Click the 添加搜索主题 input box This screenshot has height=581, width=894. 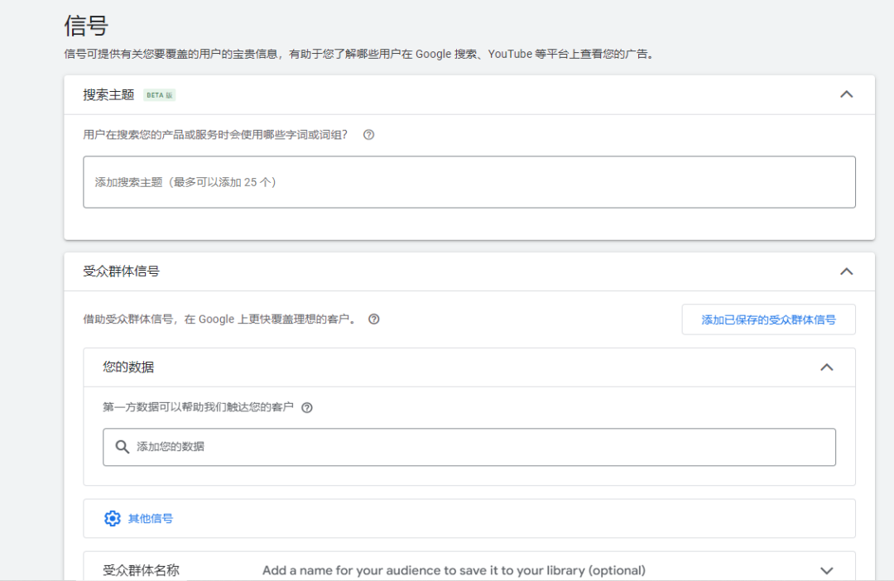(469, 182)
